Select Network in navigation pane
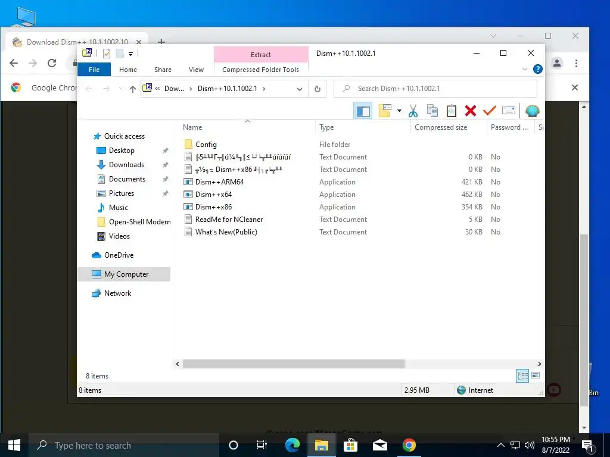Screen dimensions: 610x457 point(117,293)
